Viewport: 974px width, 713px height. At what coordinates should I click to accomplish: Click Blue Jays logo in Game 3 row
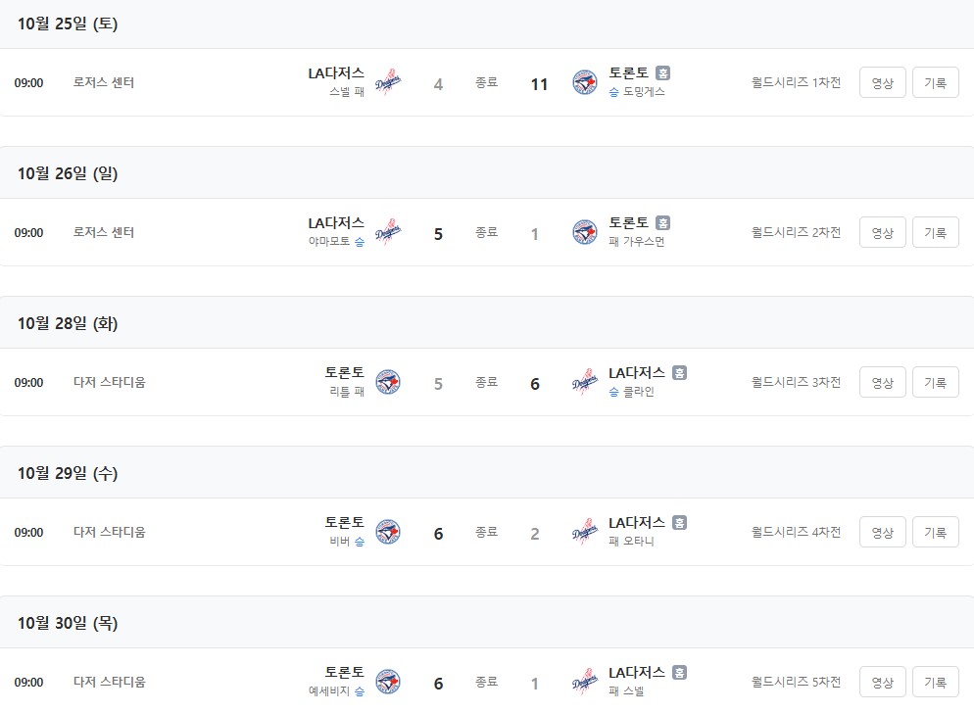click(388, 382)
